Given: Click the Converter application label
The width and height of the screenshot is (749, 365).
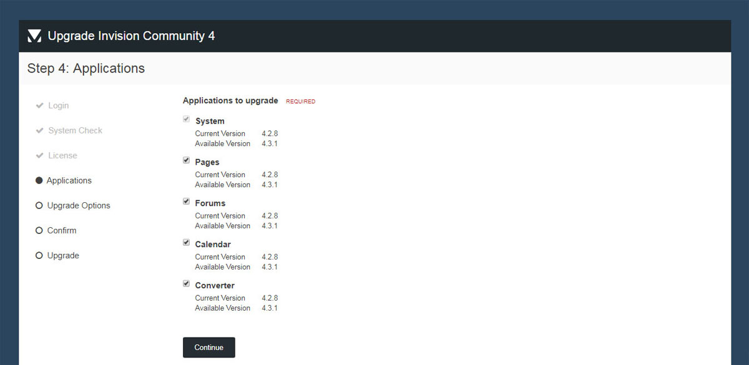Looking at the screenshot, I should pos(215,286).
